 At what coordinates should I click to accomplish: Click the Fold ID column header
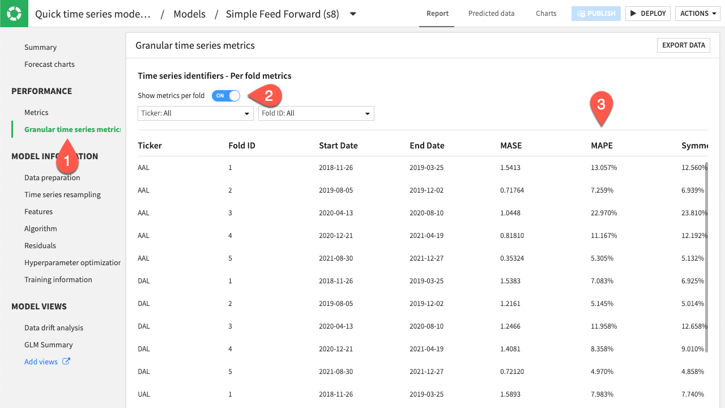242,146
